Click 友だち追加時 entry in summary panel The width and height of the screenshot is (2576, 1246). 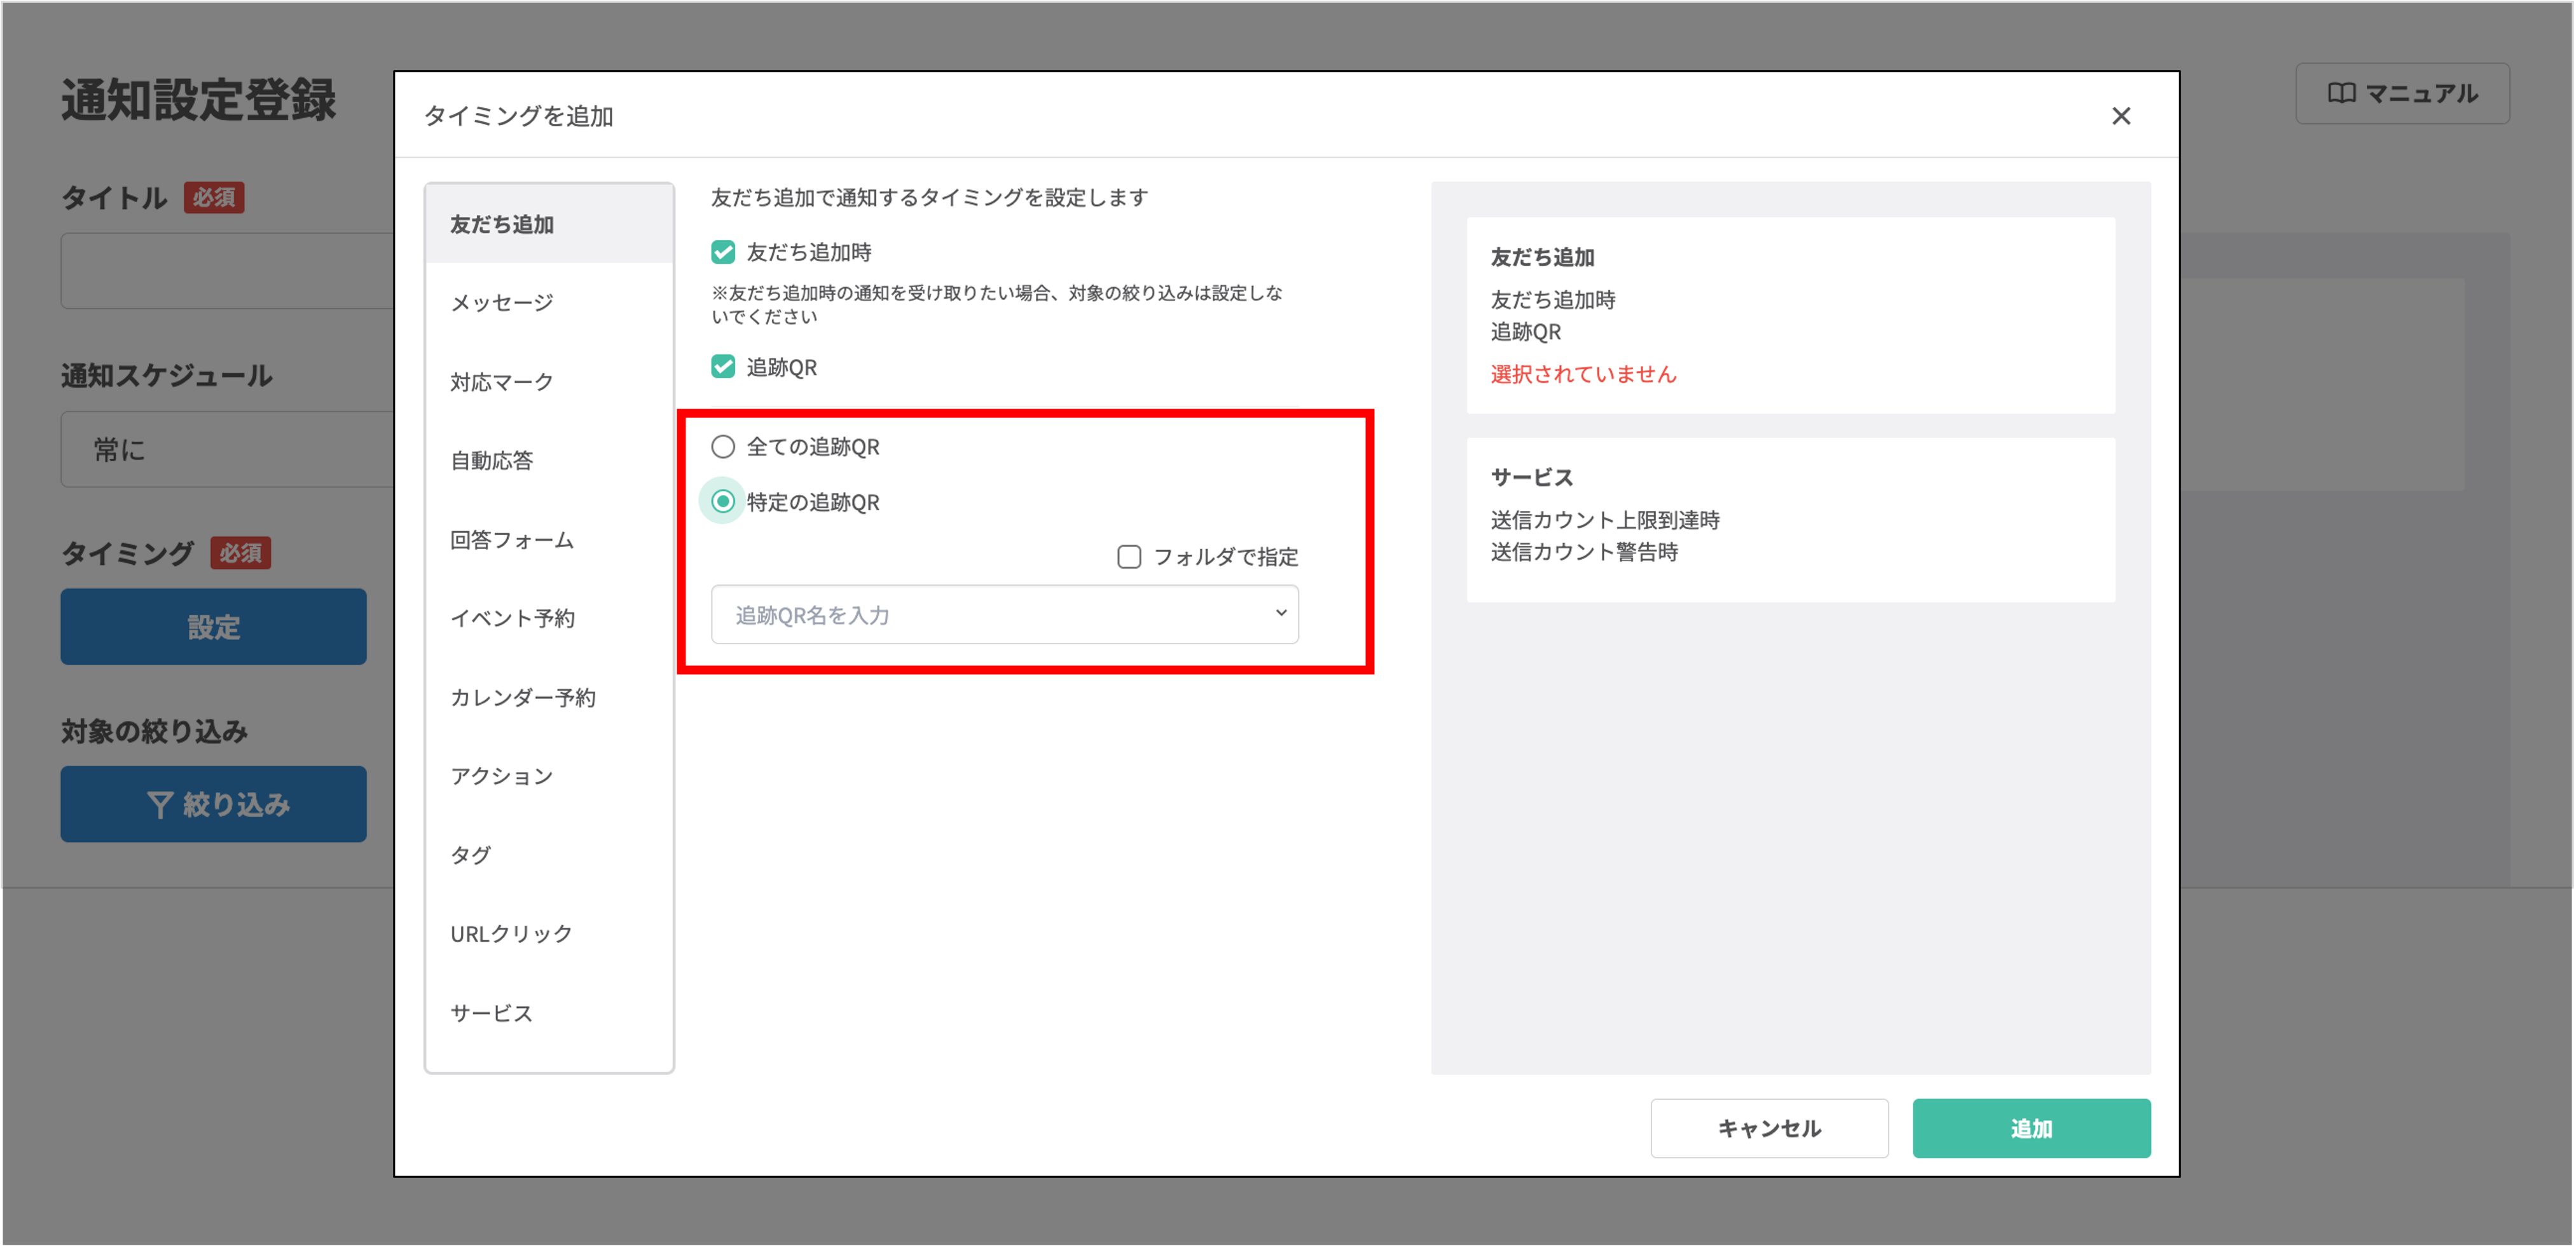[1552, 300]
